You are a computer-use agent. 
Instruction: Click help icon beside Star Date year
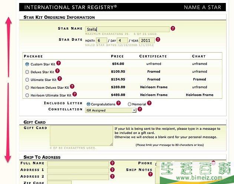[158, 40]
